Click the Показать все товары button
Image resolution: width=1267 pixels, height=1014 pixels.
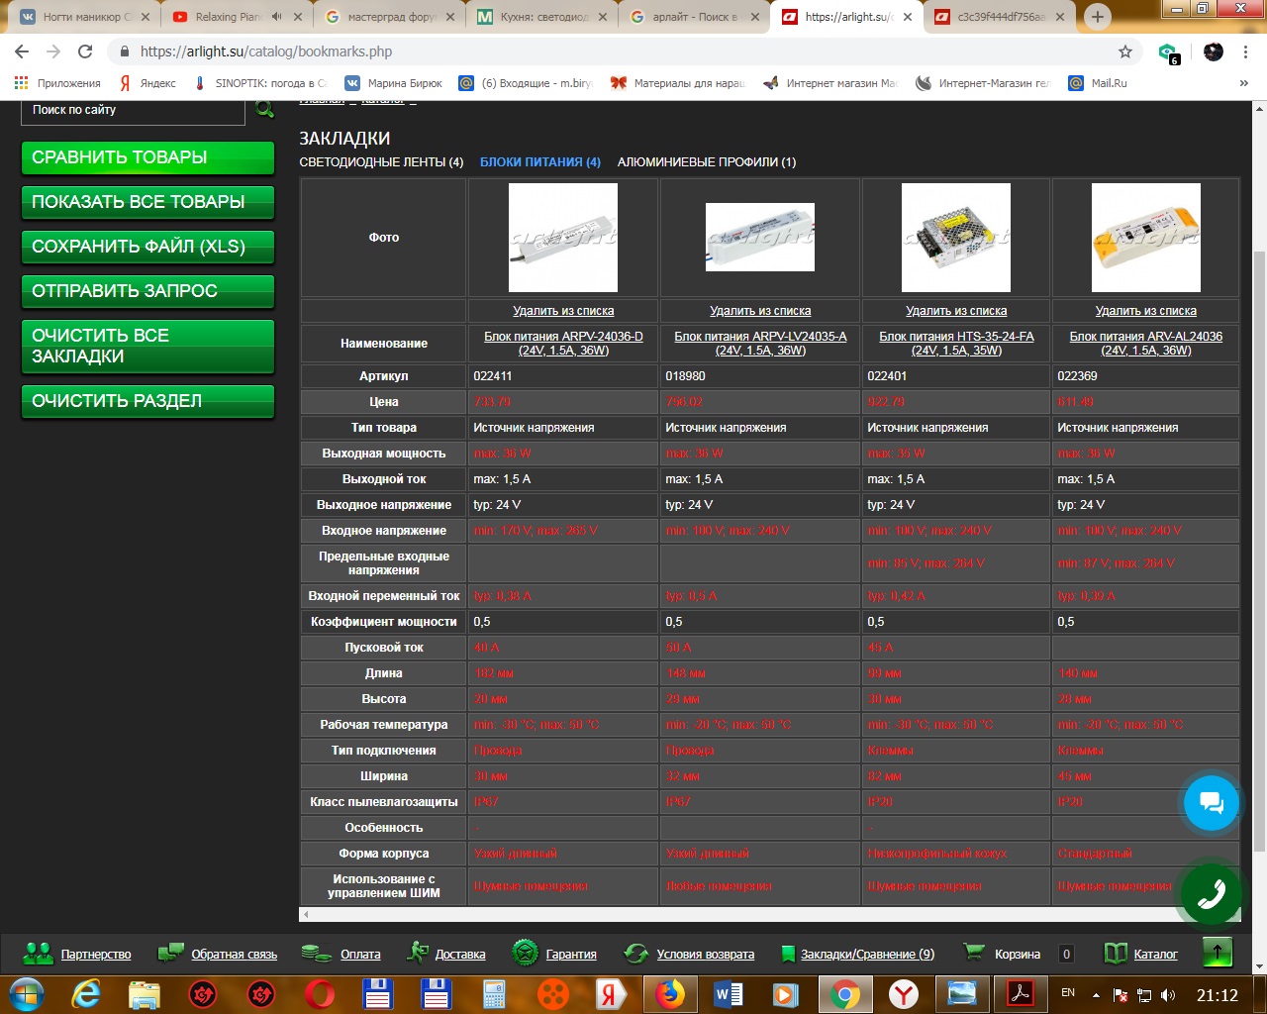[x=147, y=203]
